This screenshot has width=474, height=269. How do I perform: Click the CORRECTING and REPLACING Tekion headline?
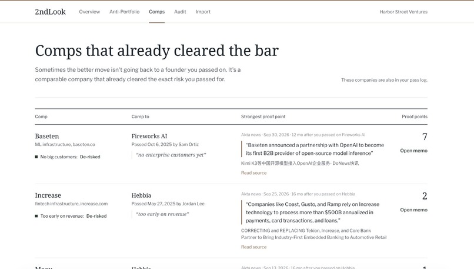point(314,234)
